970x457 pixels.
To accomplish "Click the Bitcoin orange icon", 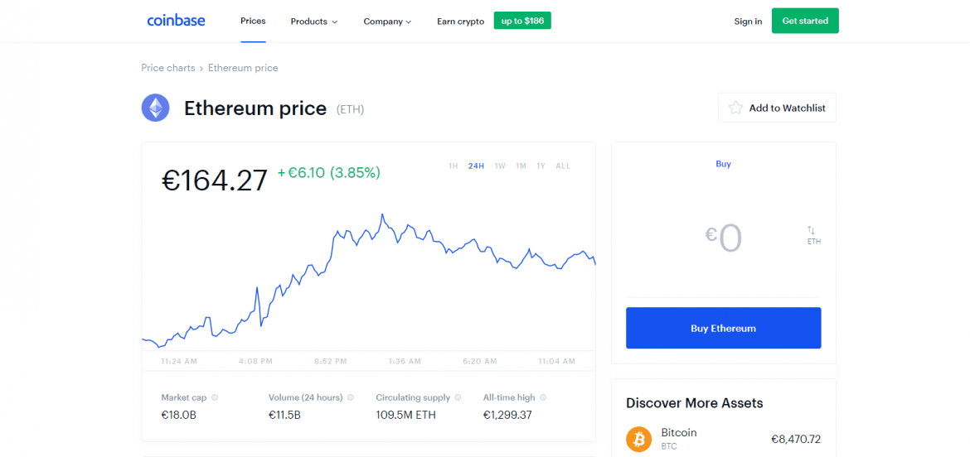I will click(639, 439).
